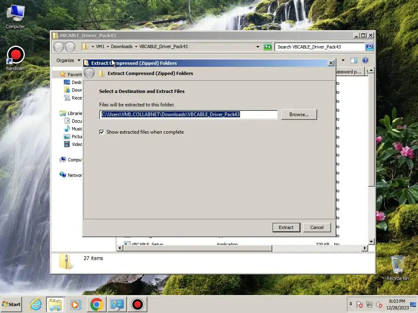Click the Explorer back navigation button
The image size is (418, 313).
click(59, 47)
